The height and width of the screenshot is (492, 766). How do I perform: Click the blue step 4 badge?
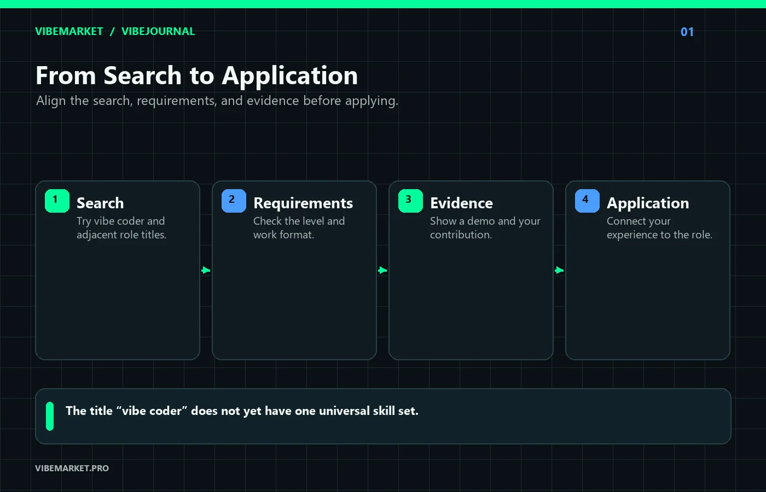pos(587,201)
